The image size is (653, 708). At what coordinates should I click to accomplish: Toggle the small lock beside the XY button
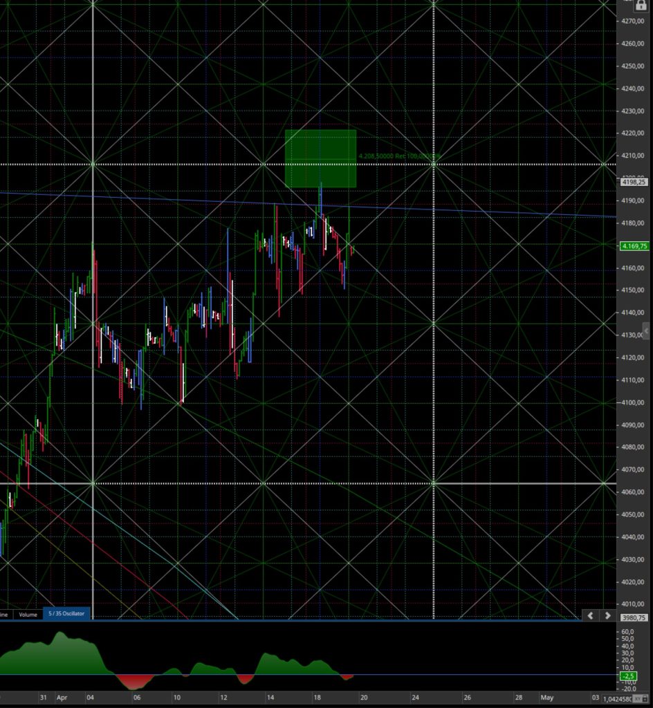(x=646, y=699)
